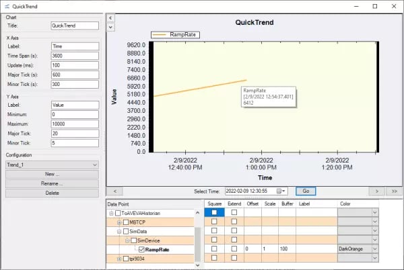
Task: Open color dropdown in tpi9034 row
Action: (375, 258)
